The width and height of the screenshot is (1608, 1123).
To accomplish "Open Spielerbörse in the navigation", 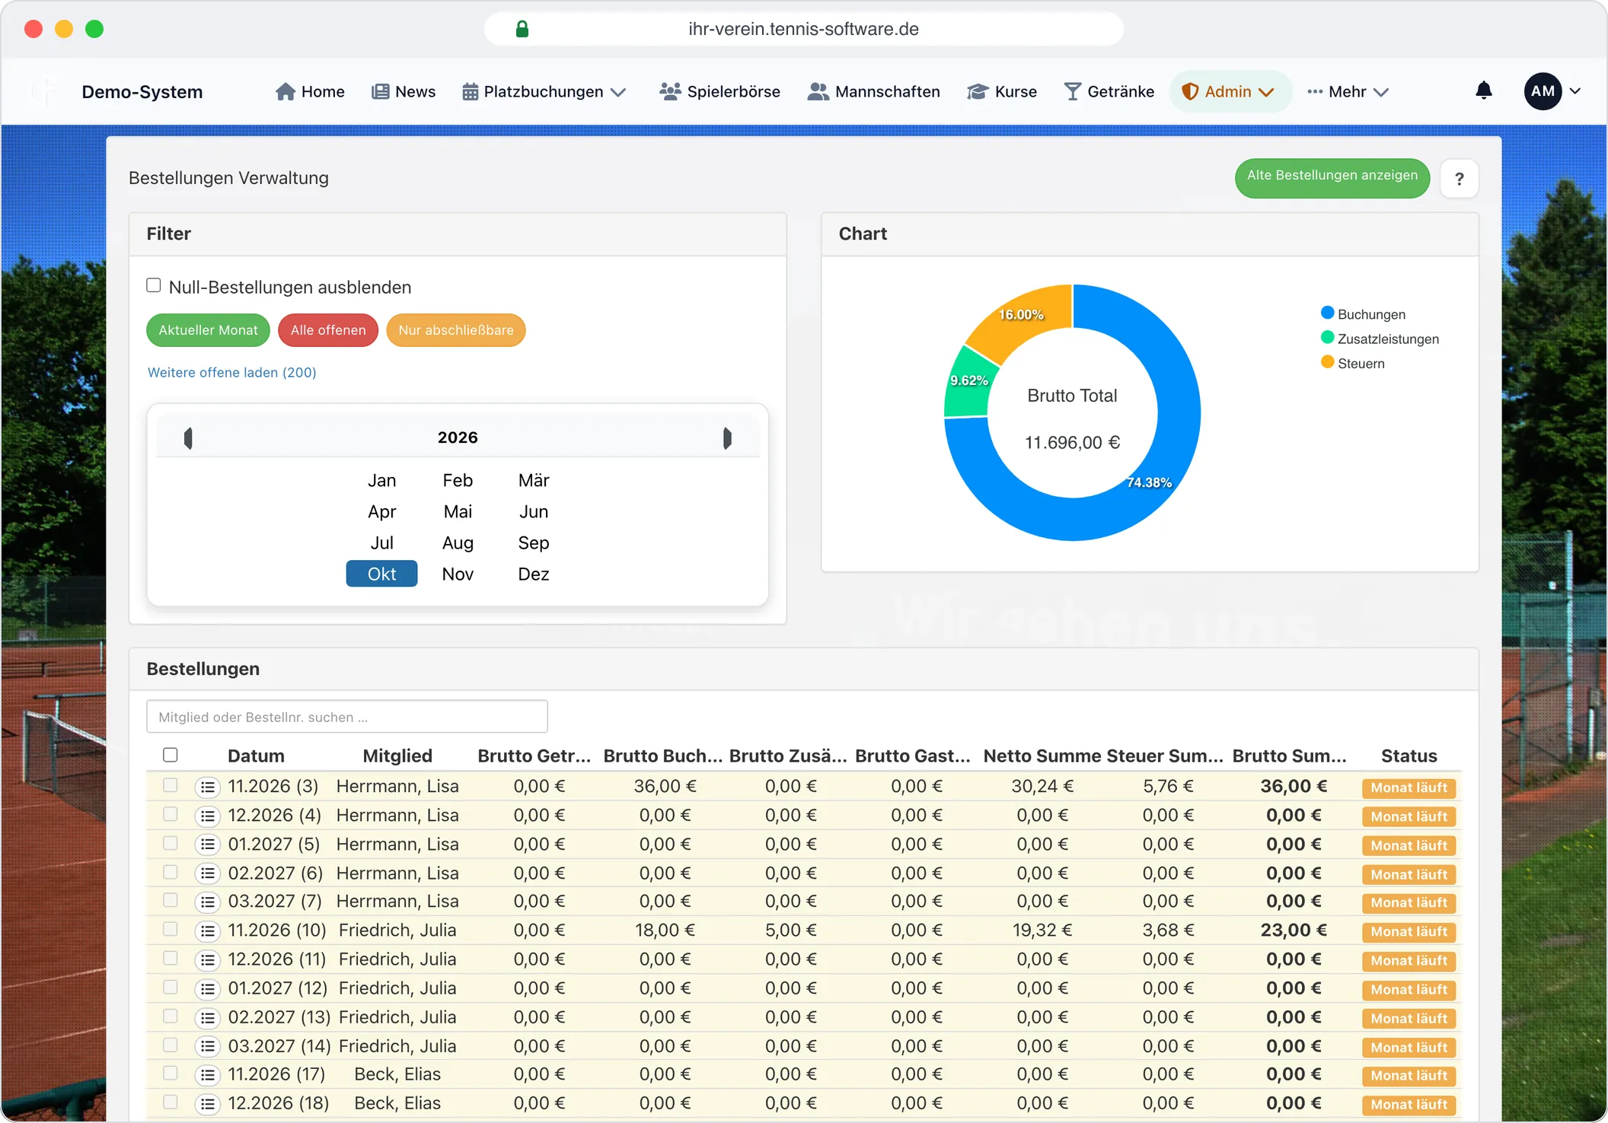I will (x=719, y=91).
